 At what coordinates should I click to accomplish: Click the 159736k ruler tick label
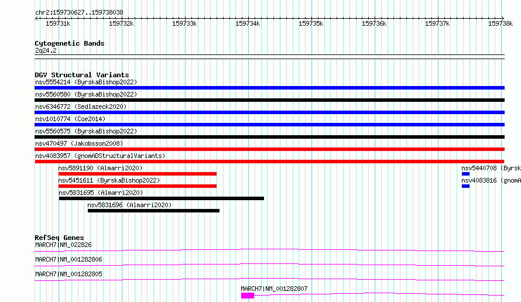tap(374, 23)
